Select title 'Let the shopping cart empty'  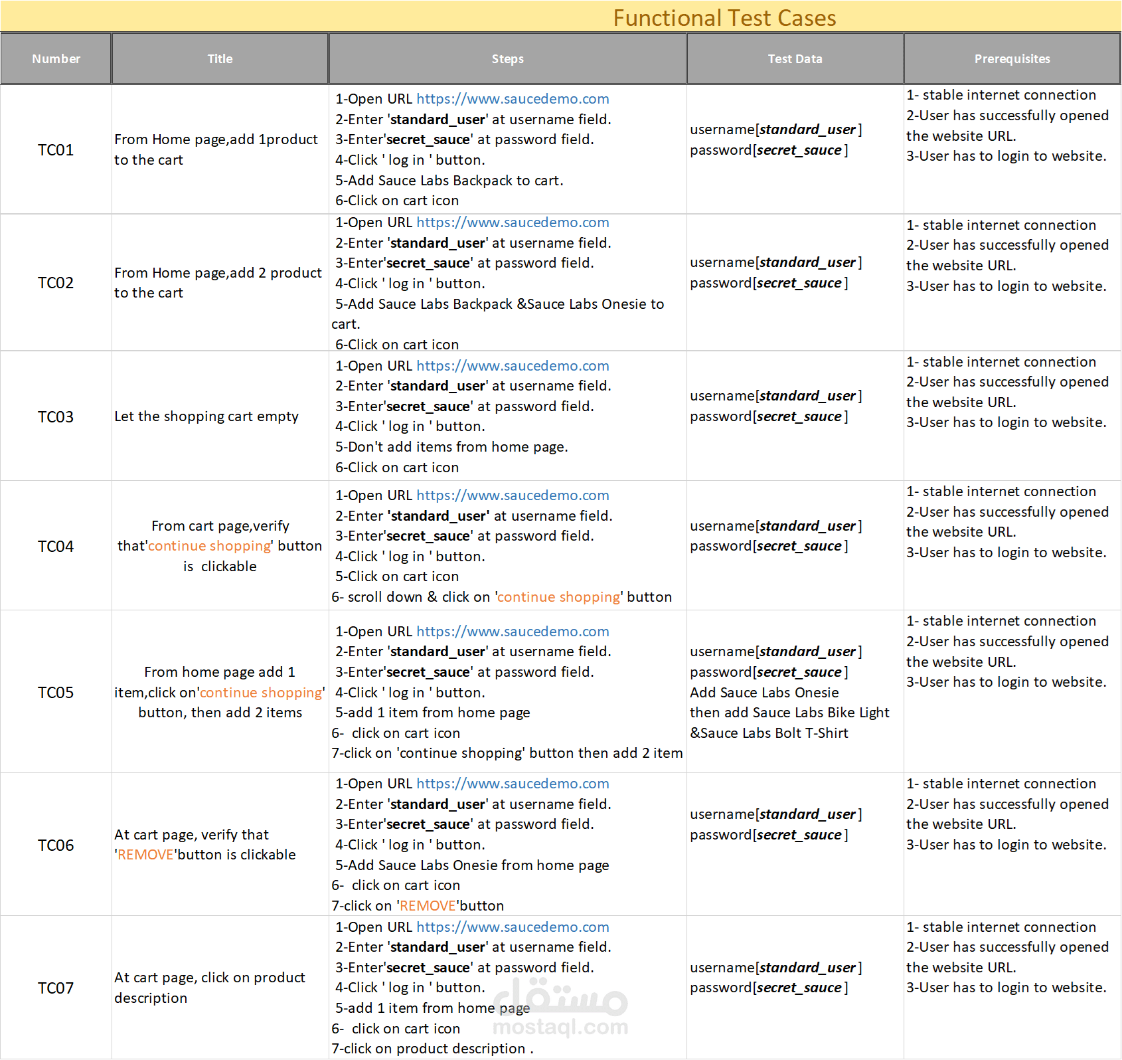coord(206,416)
